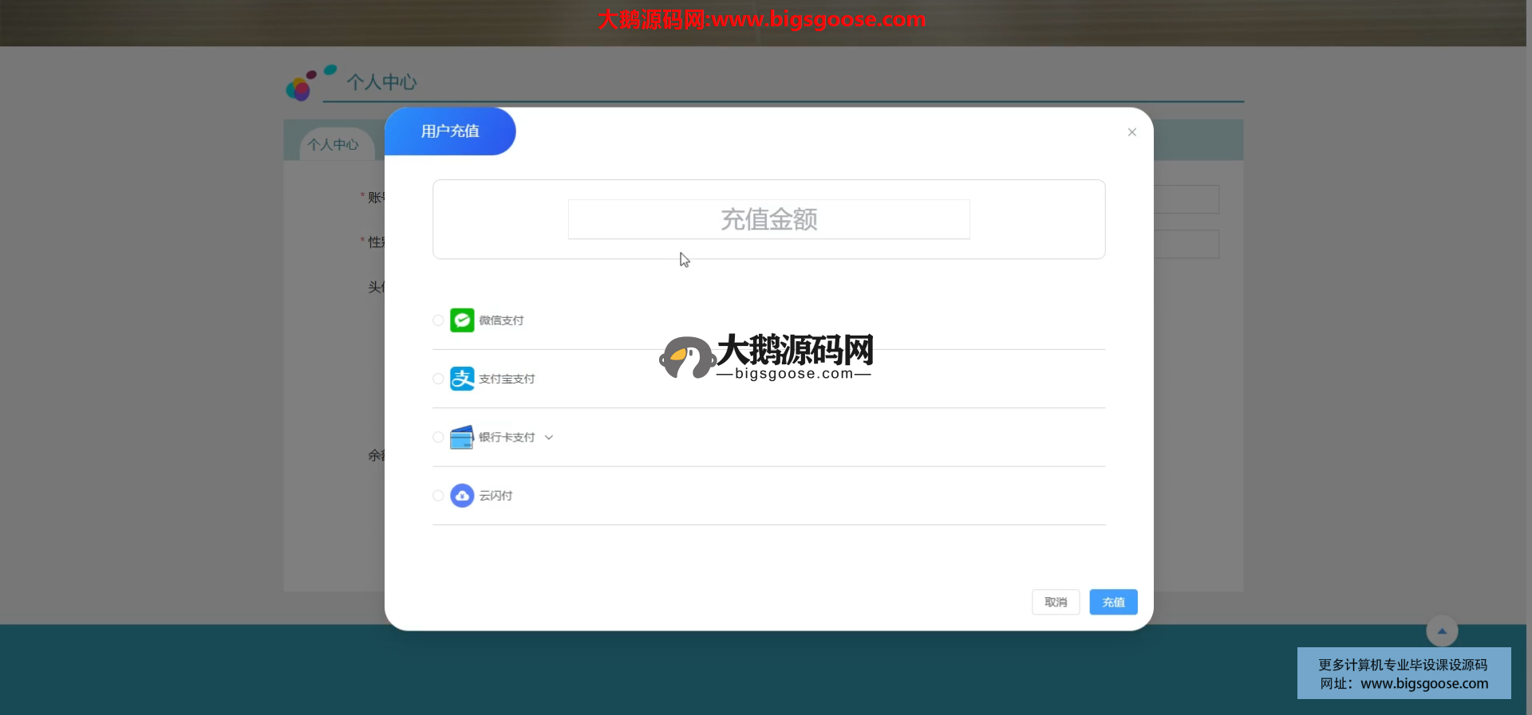Choose the 云闪付 radio option
Screen dimensions: 1532x715
[x=438, y=496]
